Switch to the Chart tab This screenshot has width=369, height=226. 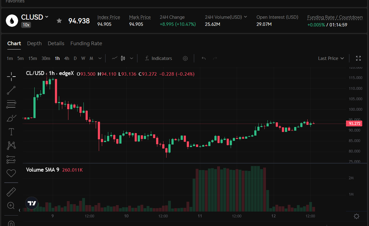pos(14,43)
